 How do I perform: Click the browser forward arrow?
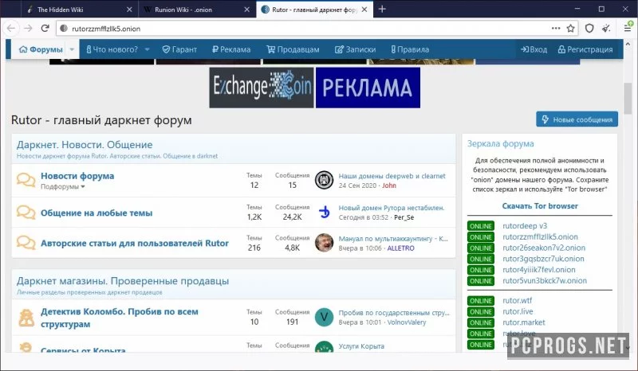click(x=28, y=29)
